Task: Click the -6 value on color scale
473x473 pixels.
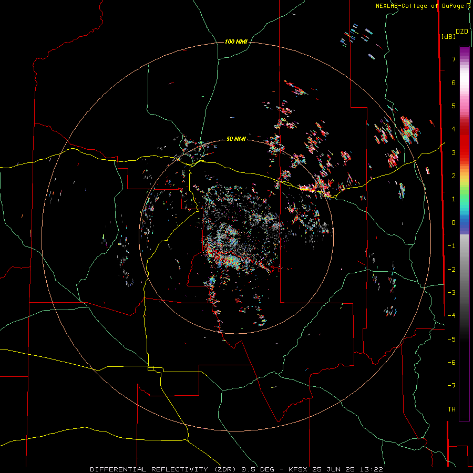Action: pyautogui.click(x=451, y=363)
